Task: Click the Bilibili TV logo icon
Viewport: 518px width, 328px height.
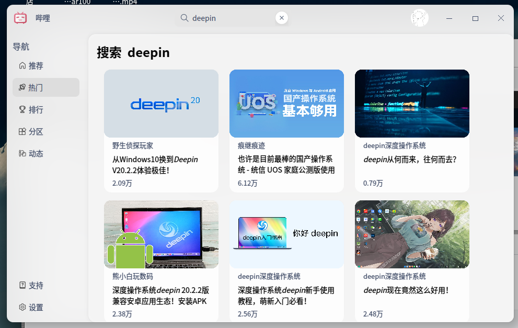Action: coord(20,18)
